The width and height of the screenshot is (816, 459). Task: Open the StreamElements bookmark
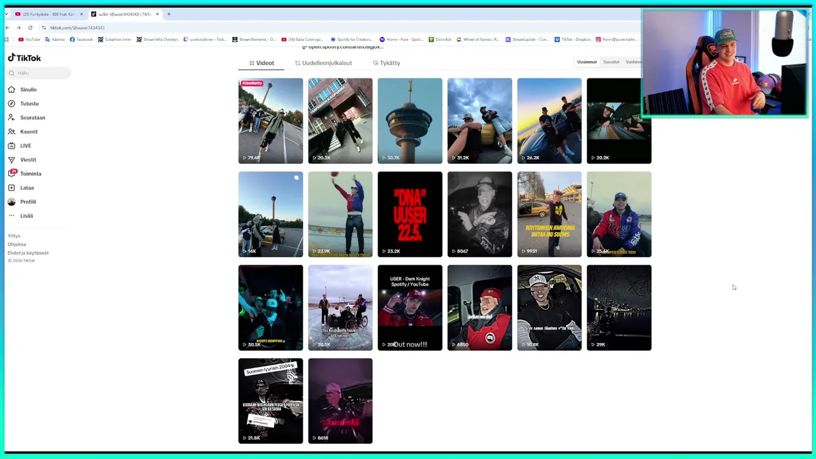(254, 40)
